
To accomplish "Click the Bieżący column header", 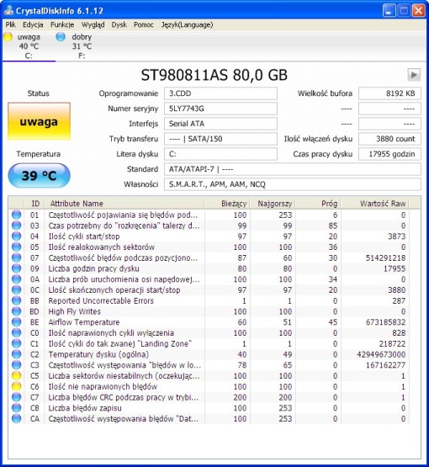I will click(227, 204).
